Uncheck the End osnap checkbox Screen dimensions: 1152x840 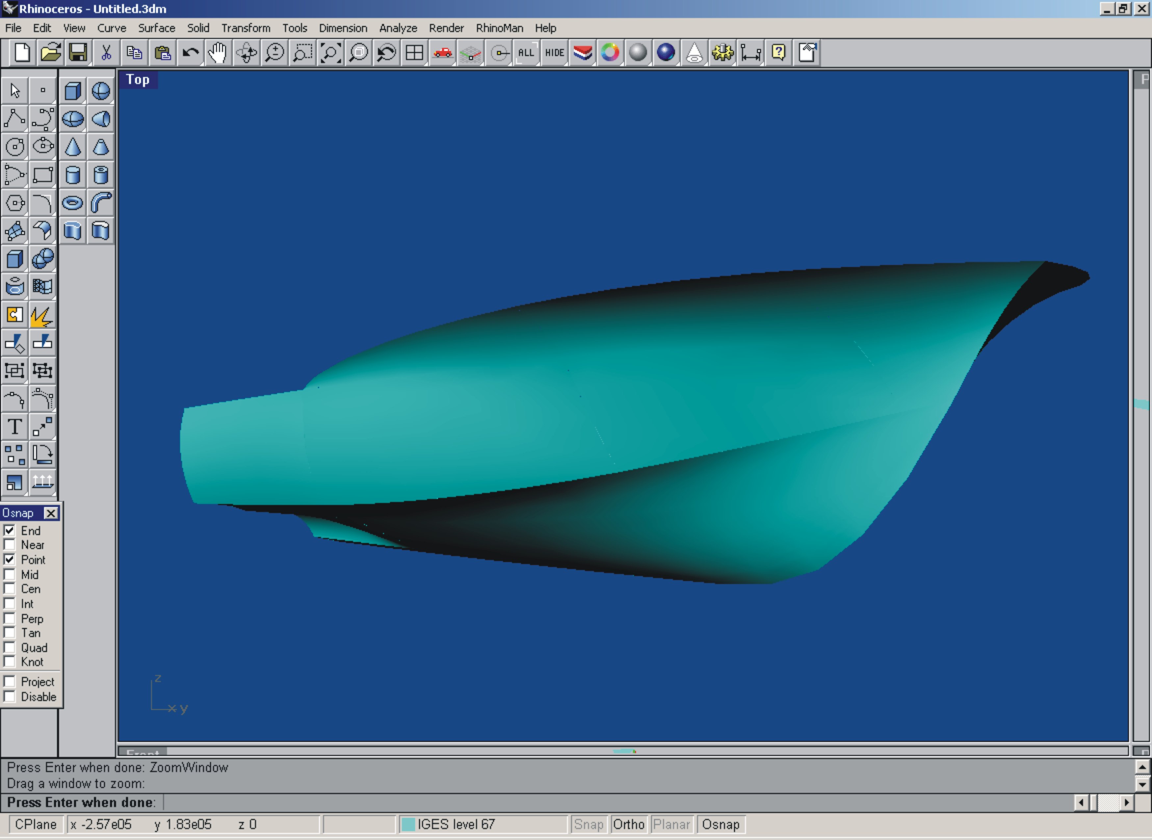click(10, 530)
